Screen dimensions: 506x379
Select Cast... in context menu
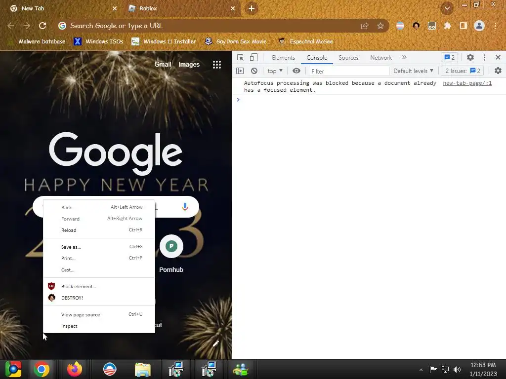point(99,270)
